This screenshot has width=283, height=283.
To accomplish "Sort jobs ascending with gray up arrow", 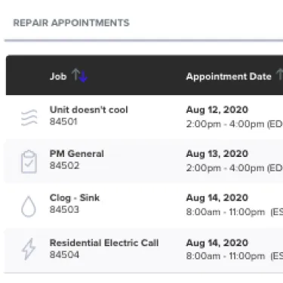I will (75, 75).
